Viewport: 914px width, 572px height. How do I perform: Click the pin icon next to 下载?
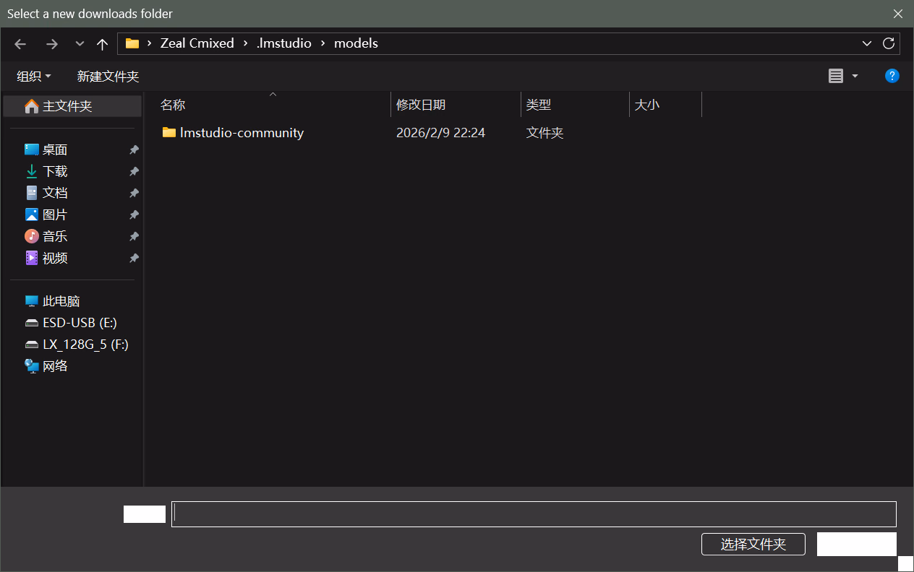pyautogui.click(x=134, y=171)
